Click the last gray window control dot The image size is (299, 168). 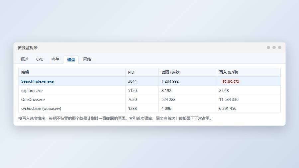(279, 47)
